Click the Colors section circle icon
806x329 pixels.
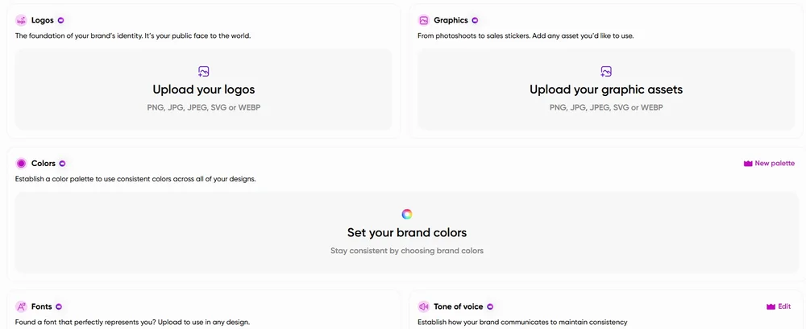tap(21, 163)
